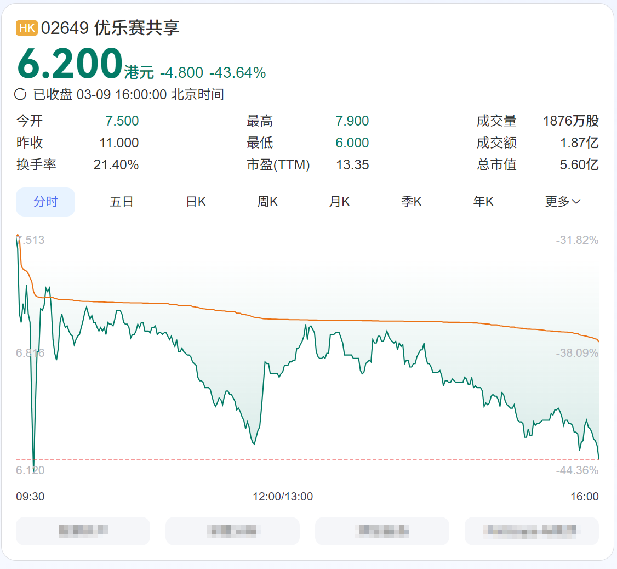Click the 总市值 market cap value

coord(579,164)
